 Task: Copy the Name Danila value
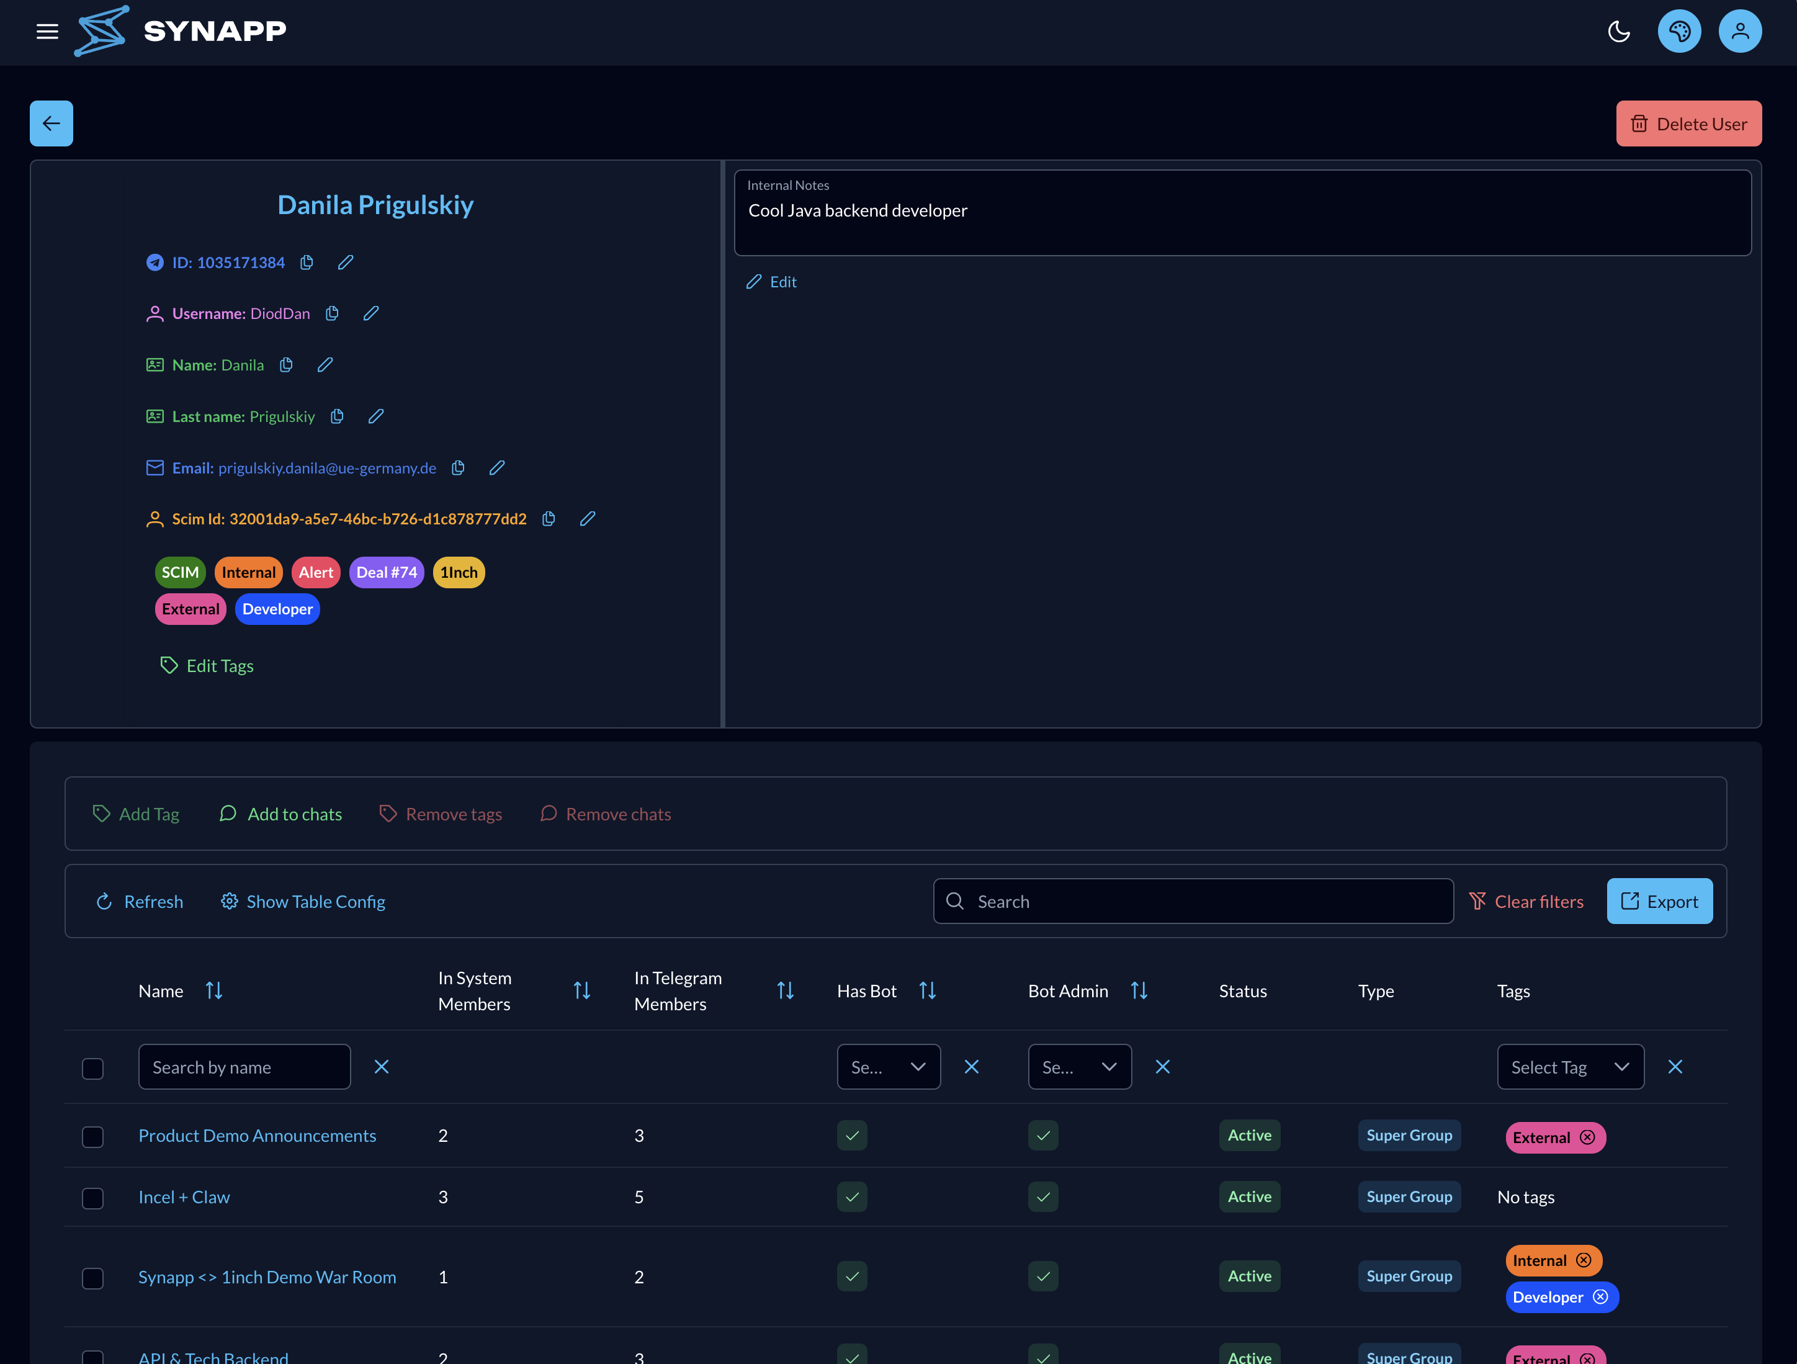(286, 365)
